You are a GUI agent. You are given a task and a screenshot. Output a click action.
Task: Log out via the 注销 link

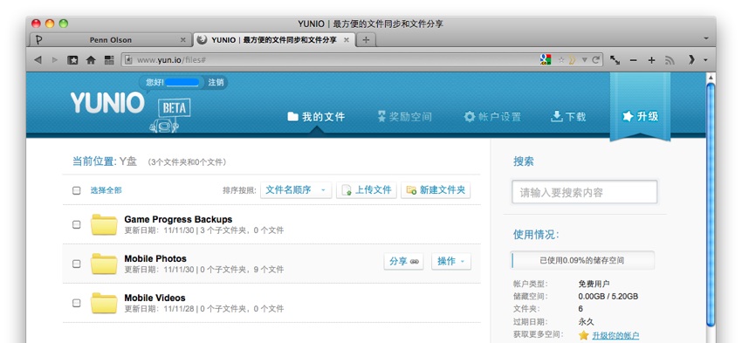(x=216, y=82)
